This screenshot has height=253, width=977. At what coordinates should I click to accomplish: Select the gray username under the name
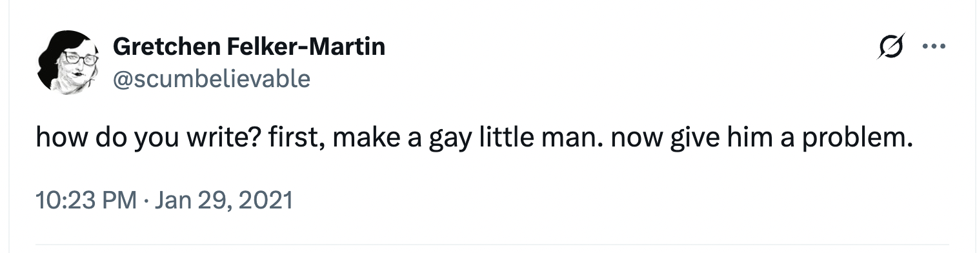tap(212, 79)
